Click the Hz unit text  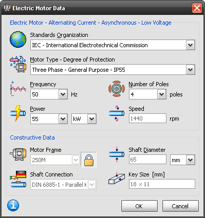pos(74,94)
